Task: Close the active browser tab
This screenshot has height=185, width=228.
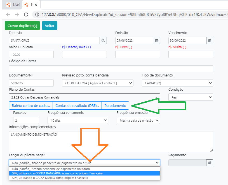Action: coord(36,5)
